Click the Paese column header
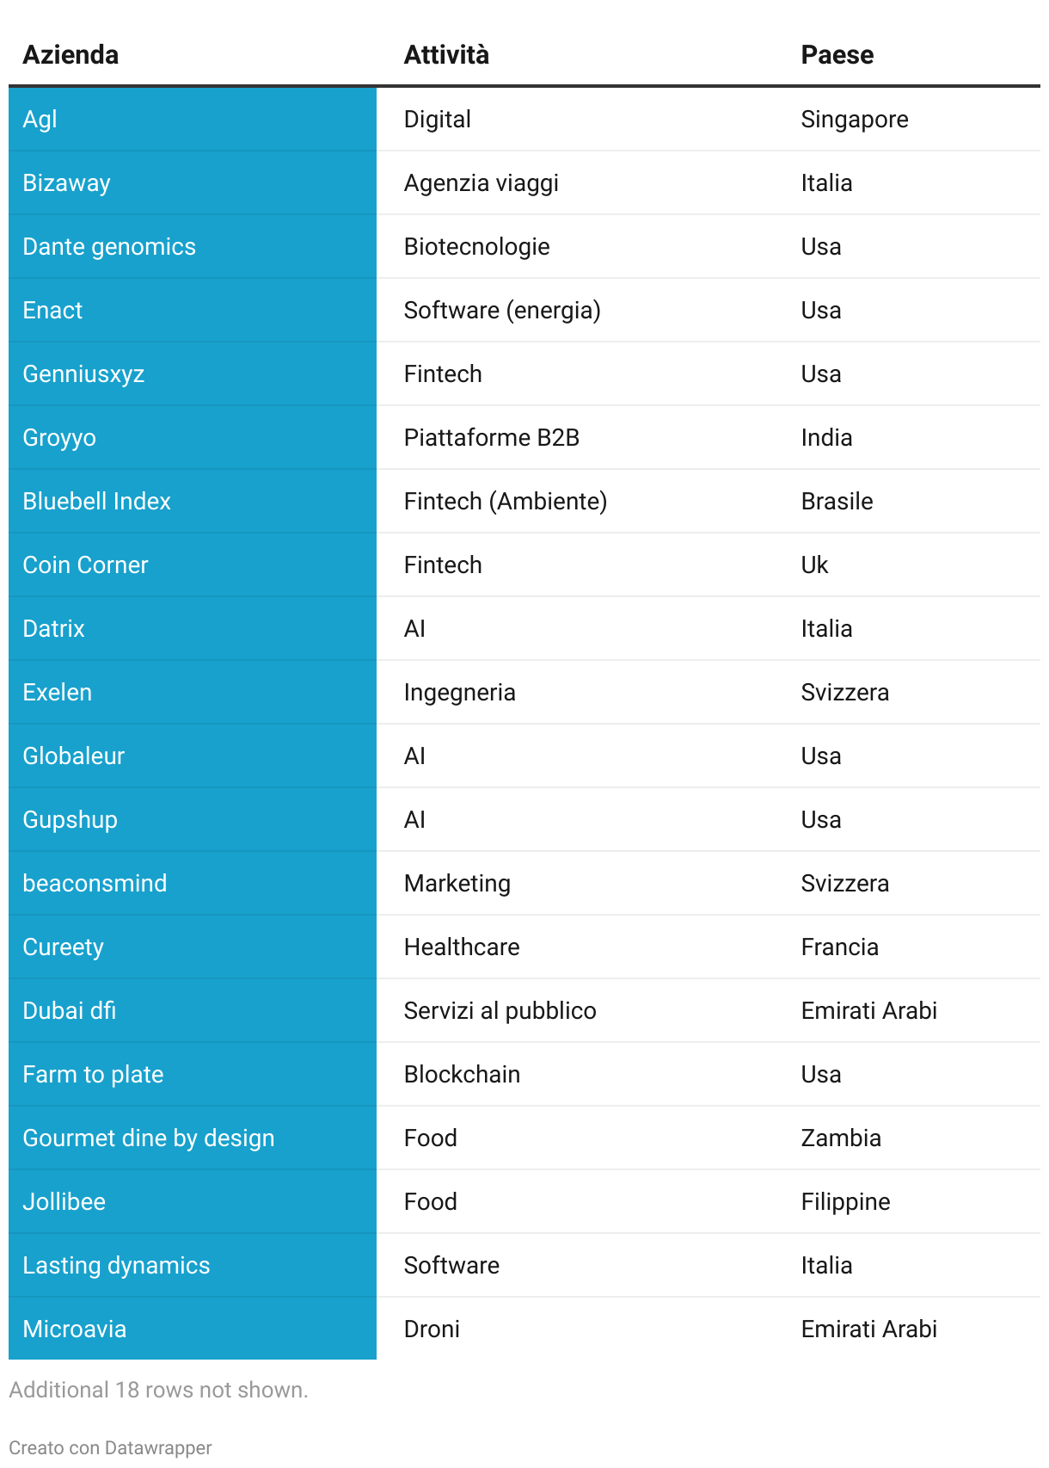This screenshot has height=1468, width=1049. (837, 55)
